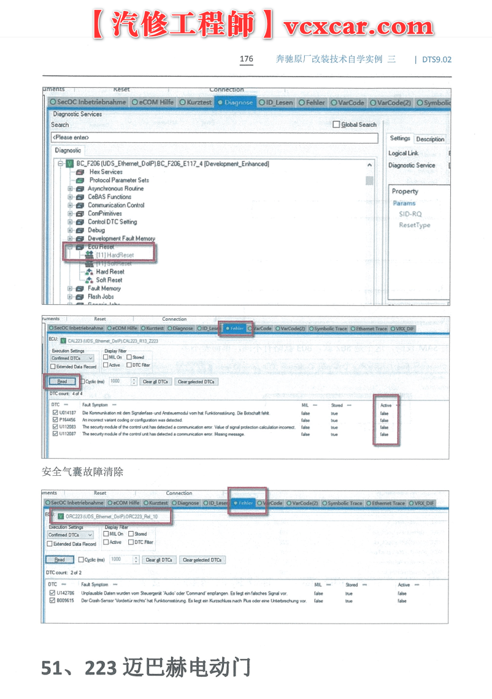Image resolution: width=492 pixels, height=699 pixels.
Task: Collapse the BC_F206 root tree node
Action: 60,164
